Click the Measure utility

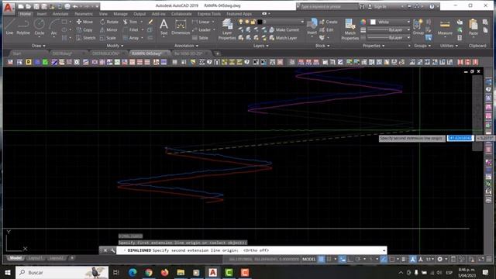445,28
